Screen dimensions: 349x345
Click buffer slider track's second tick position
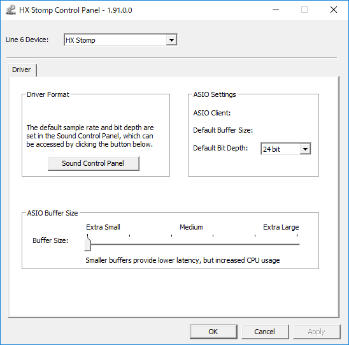(129, 244)
